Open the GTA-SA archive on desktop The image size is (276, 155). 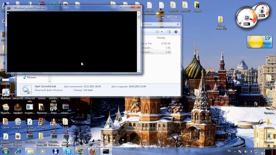coord(30,138)
